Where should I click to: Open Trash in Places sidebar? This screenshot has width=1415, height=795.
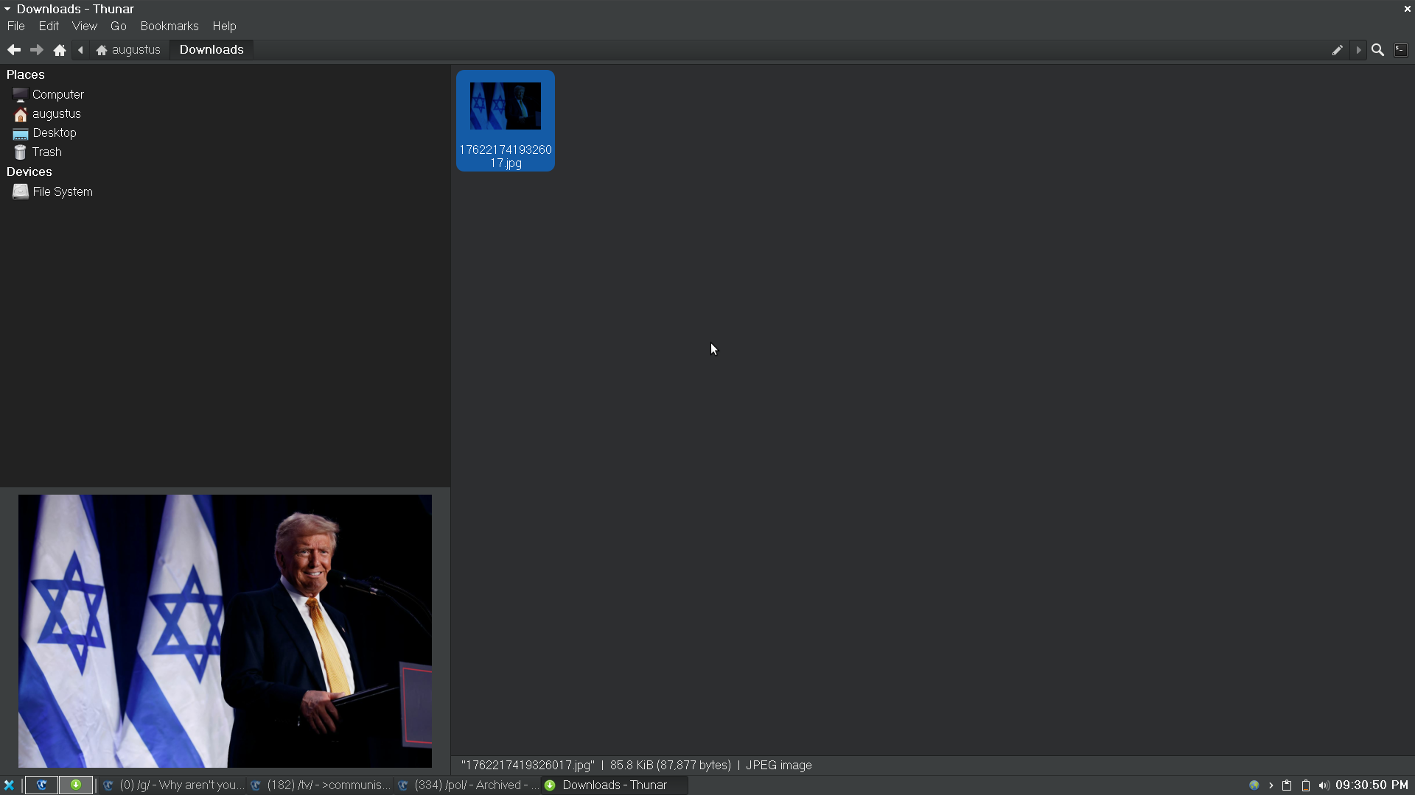(x=46, y=152)
